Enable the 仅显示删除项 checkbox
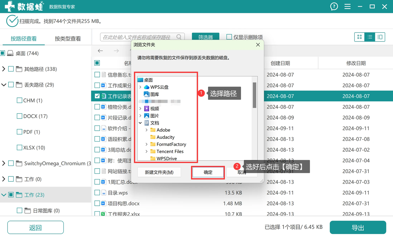 (x=229, y=37)
